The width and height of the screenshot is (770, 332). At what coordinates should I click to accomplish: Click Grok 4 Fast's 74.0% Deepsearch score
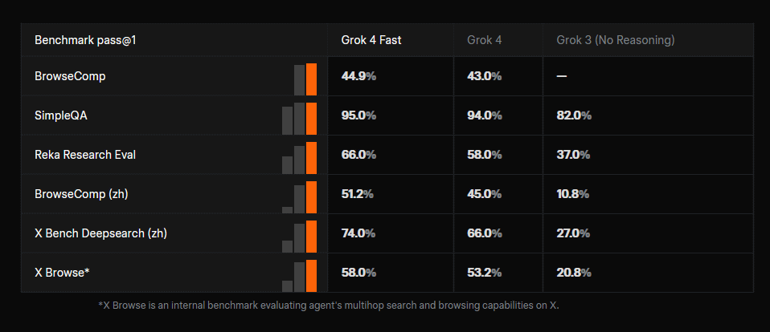358,233
